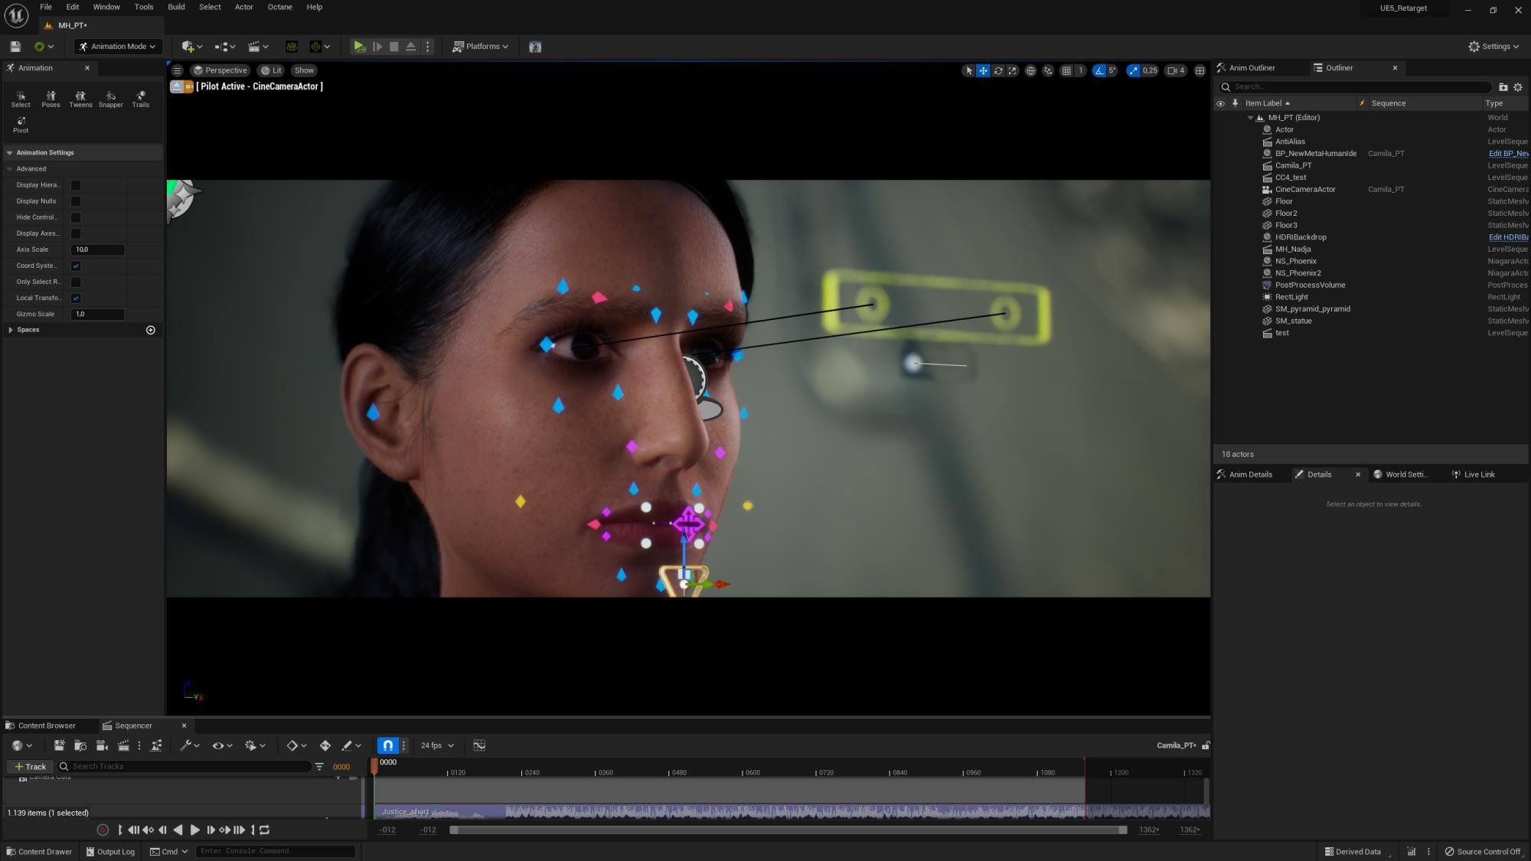Uncheck the Coord System checkbox
The image size is (1531, 861).
(76, 266)
